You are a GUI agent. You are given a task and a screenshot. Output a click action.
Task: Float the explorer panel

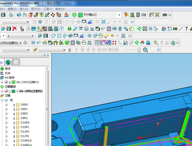pyautogui.click(x=45, y=55)
